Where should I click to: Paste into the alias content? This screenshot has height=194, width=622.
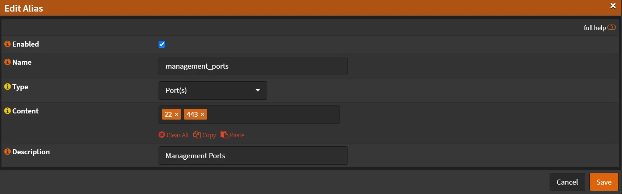click(x=232, y=135)
